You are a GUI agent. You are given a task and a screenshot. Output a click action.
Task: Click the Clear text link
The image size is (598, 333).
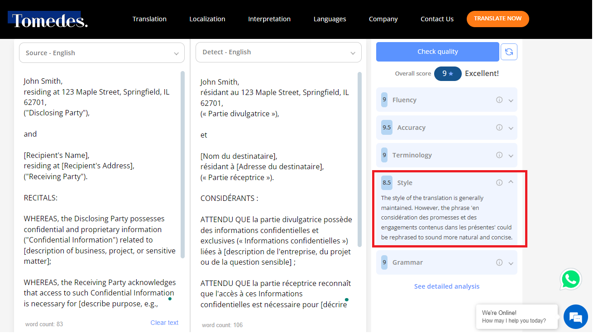tap(164, 323)
